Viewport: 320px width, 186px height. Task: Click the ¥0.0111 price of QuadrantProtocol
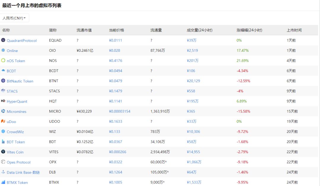pos(116,40)
